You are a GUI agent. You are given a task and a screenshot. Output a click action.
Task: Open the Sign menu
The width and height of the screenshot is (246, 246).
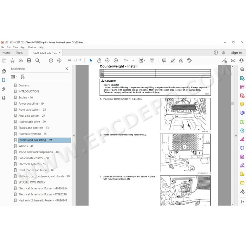23,47
